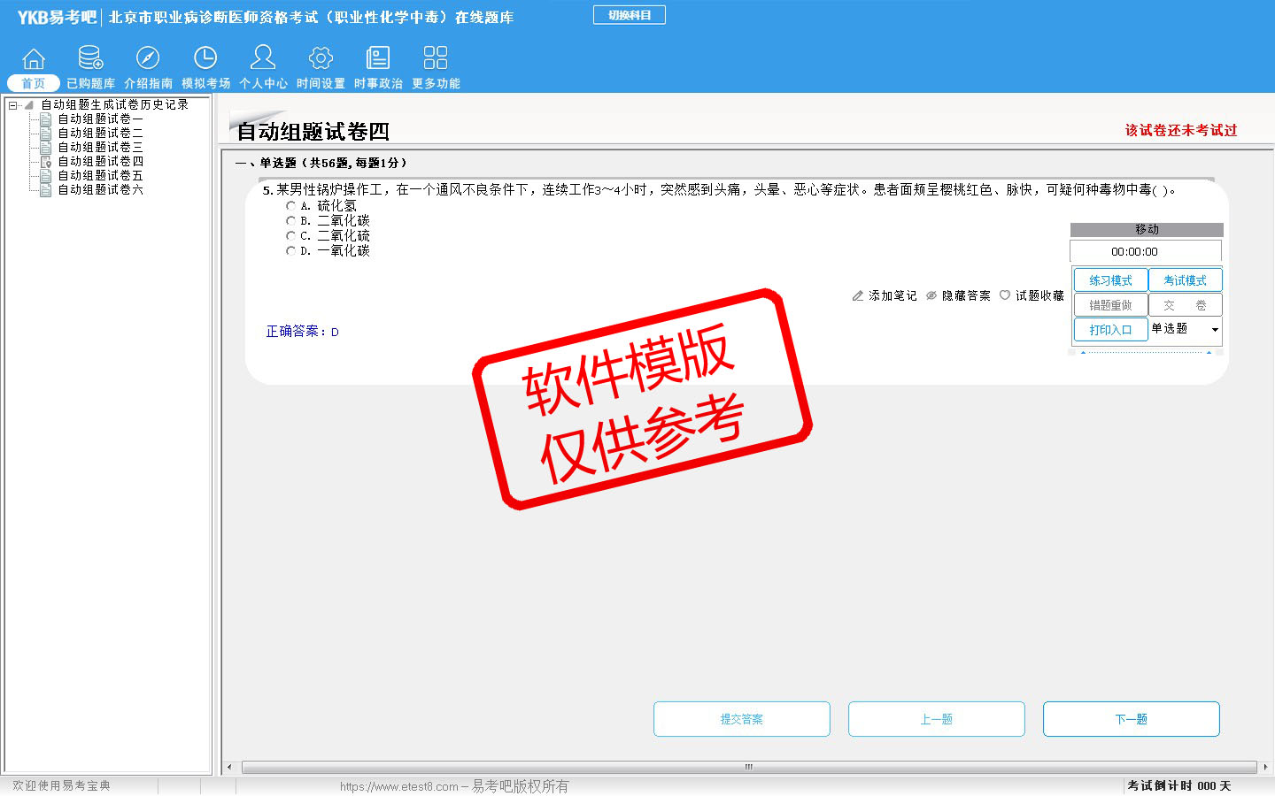Click the https://www.etest8.com footer link

(399, 786)
